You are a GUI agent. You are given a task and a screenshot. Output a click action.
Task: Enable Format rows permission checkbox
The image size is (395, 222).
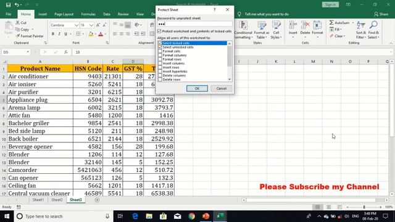(160, 59)
